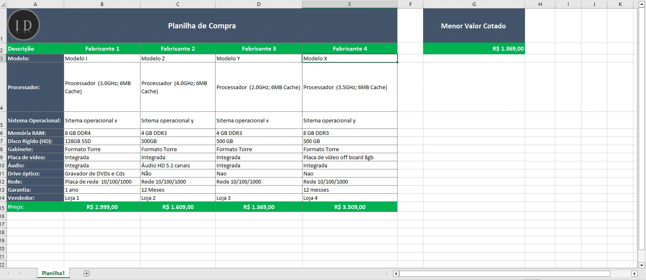Image resolution: width=646 pixels, height=280 pixels.
Task: Select the Modelo X cell
Action: click(x=350, y=58)
